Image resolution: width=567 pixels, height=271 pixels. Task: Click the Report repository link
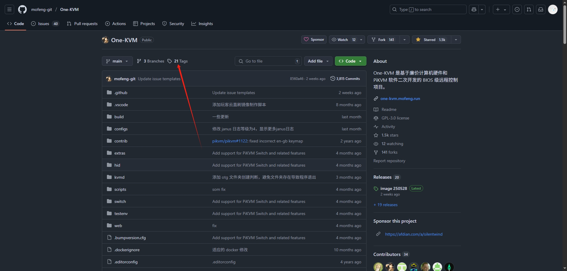click(x=389, y=161)
